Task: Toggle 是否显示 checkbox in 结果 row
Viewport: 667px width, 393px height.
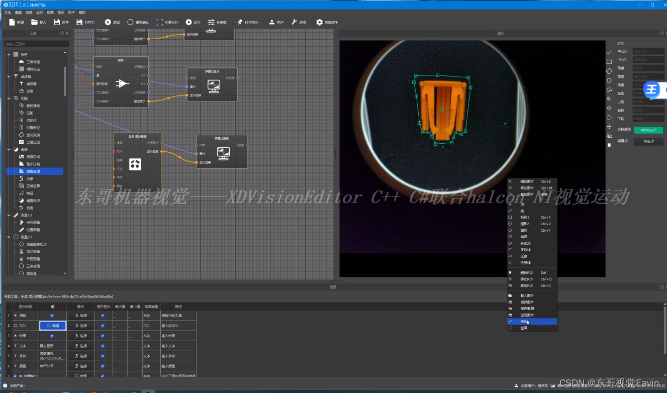Action: pyautogui.click(x=103, y=336)
